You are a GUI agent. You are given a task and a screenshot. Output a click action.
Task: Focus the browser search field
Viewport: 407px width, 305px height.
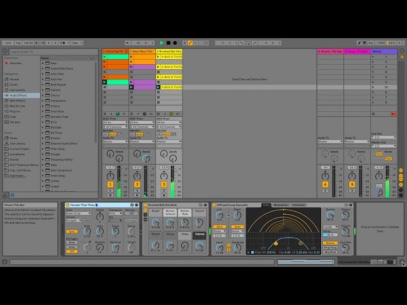pyautogui.click(x=53, y=51)
